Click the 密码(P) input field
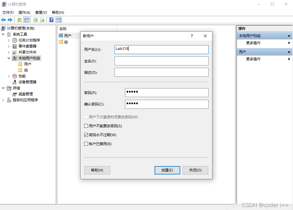Image resolution: width=293 pixels, height=210 pixels. pos(167,93)
